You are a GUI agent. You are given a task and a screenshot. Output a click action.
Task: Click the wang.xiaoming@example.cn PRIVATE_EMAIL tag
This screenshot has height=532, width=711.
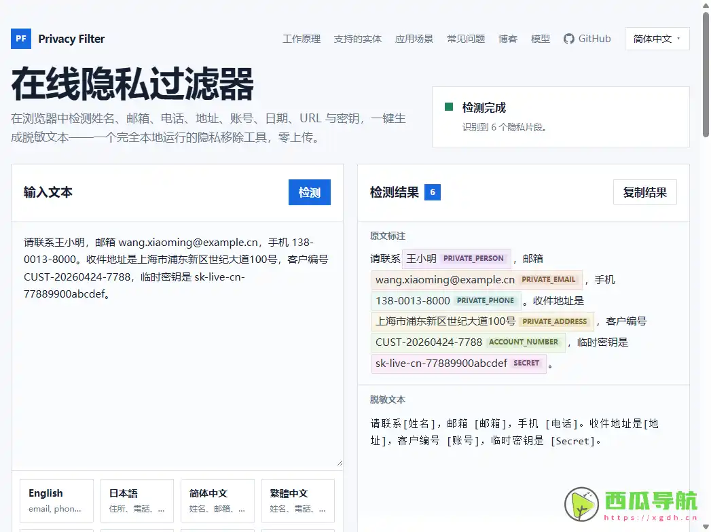point(477,280)
